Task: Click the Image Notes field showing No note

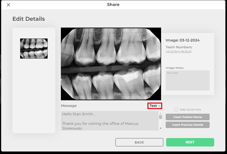Action: click(x=187, y=80)
